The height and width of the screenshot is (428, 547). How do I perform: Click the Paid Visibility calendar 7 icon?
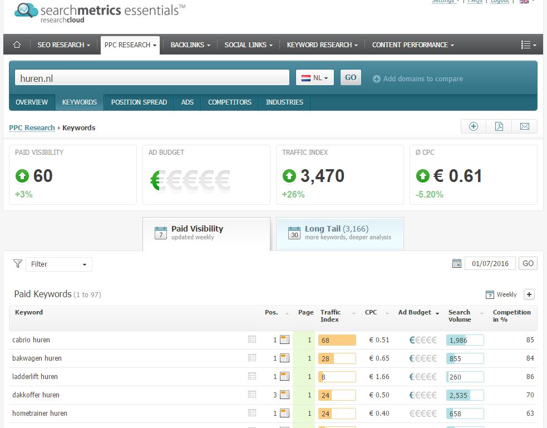(160, 233)
